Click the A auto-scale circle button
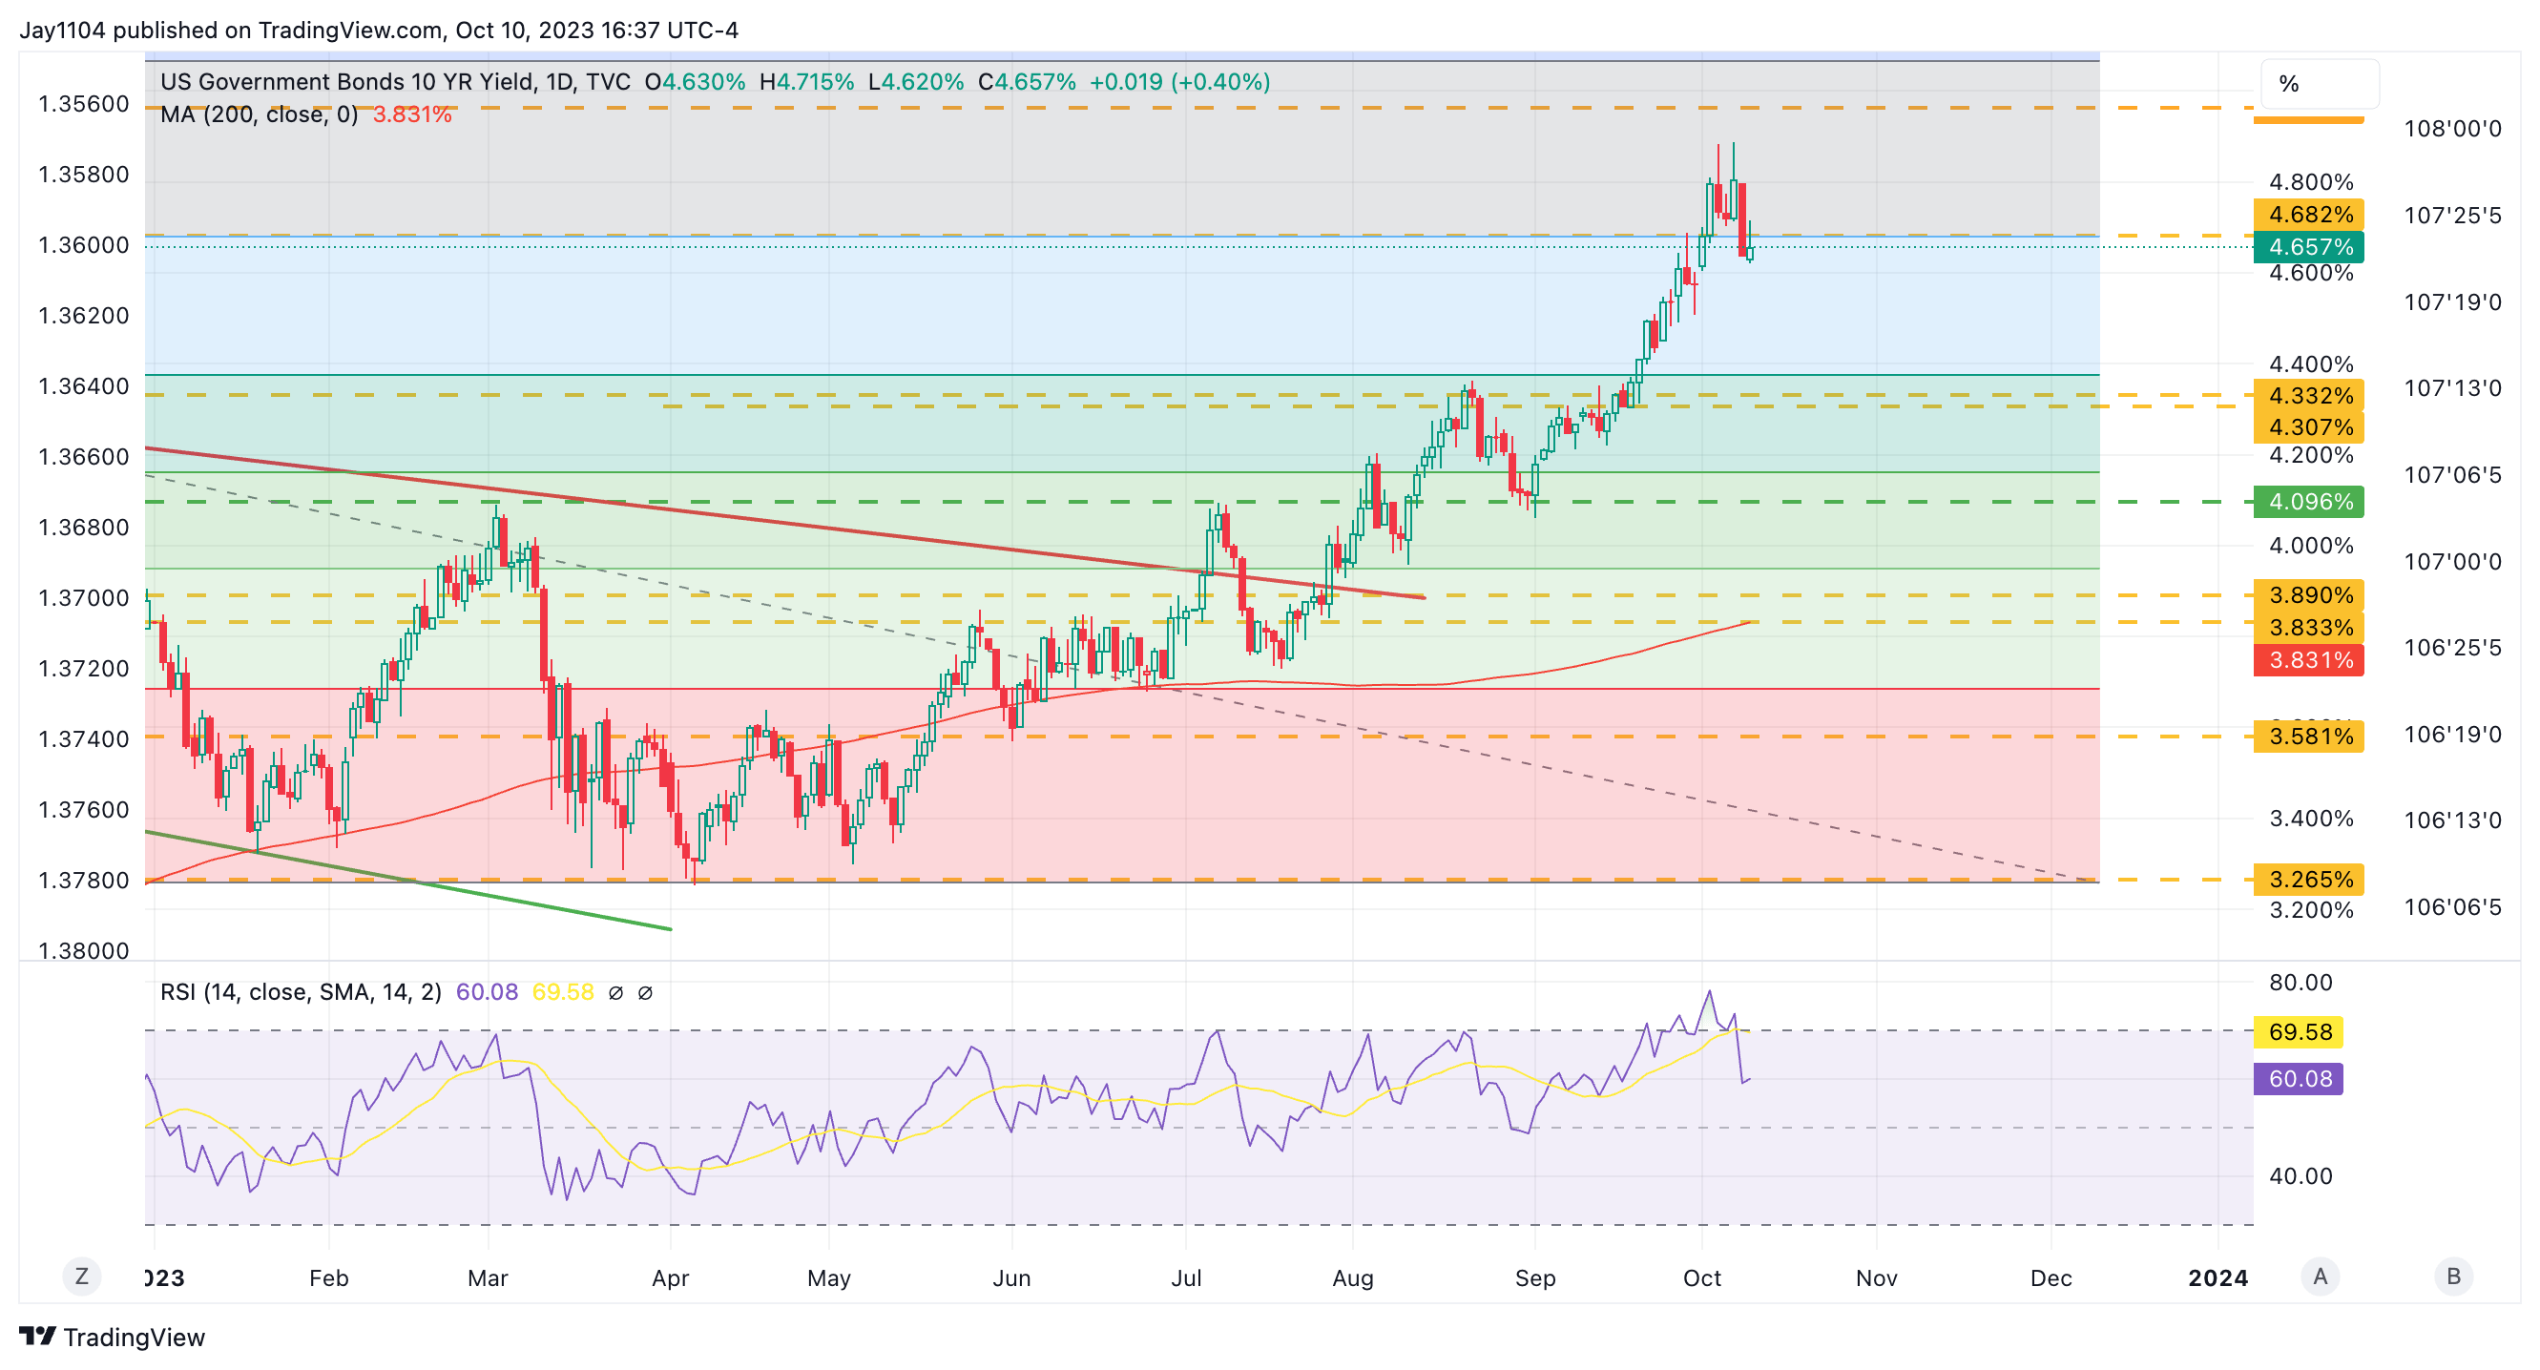Viewport: 2540px width, 1370px height. (x=2321, y=1277)
